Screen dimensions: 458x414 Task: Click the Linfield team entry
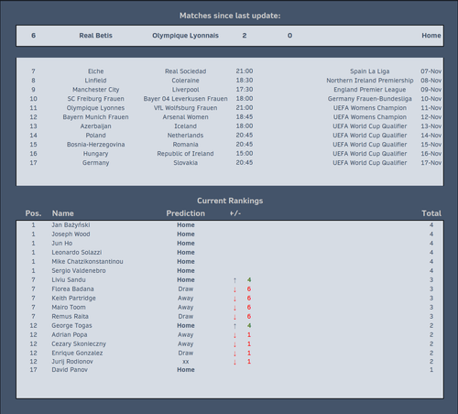click(x=95, y=81)
